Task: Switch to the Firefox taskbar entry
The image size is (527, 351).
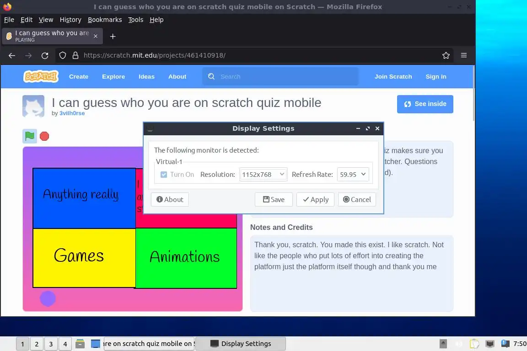Action: [149, 344]
